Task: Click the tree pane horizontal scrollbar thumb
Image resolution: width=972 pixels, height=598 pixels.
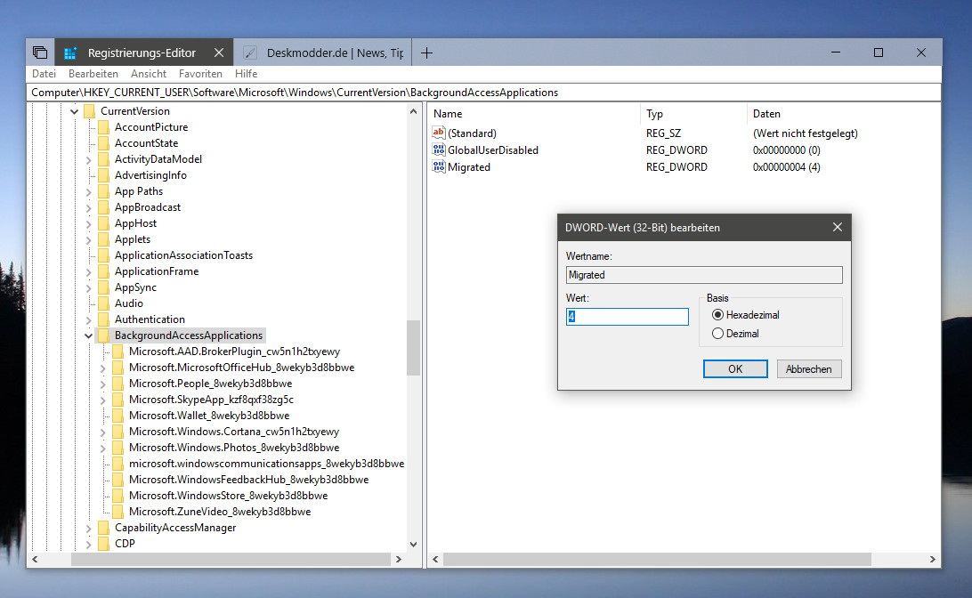Action: click(231, 560)
